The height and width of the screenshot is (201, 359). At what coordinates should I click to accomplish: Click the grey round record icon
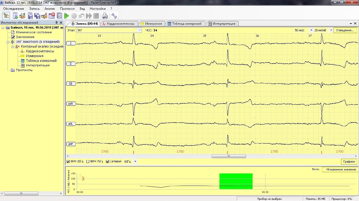[74, 16]
